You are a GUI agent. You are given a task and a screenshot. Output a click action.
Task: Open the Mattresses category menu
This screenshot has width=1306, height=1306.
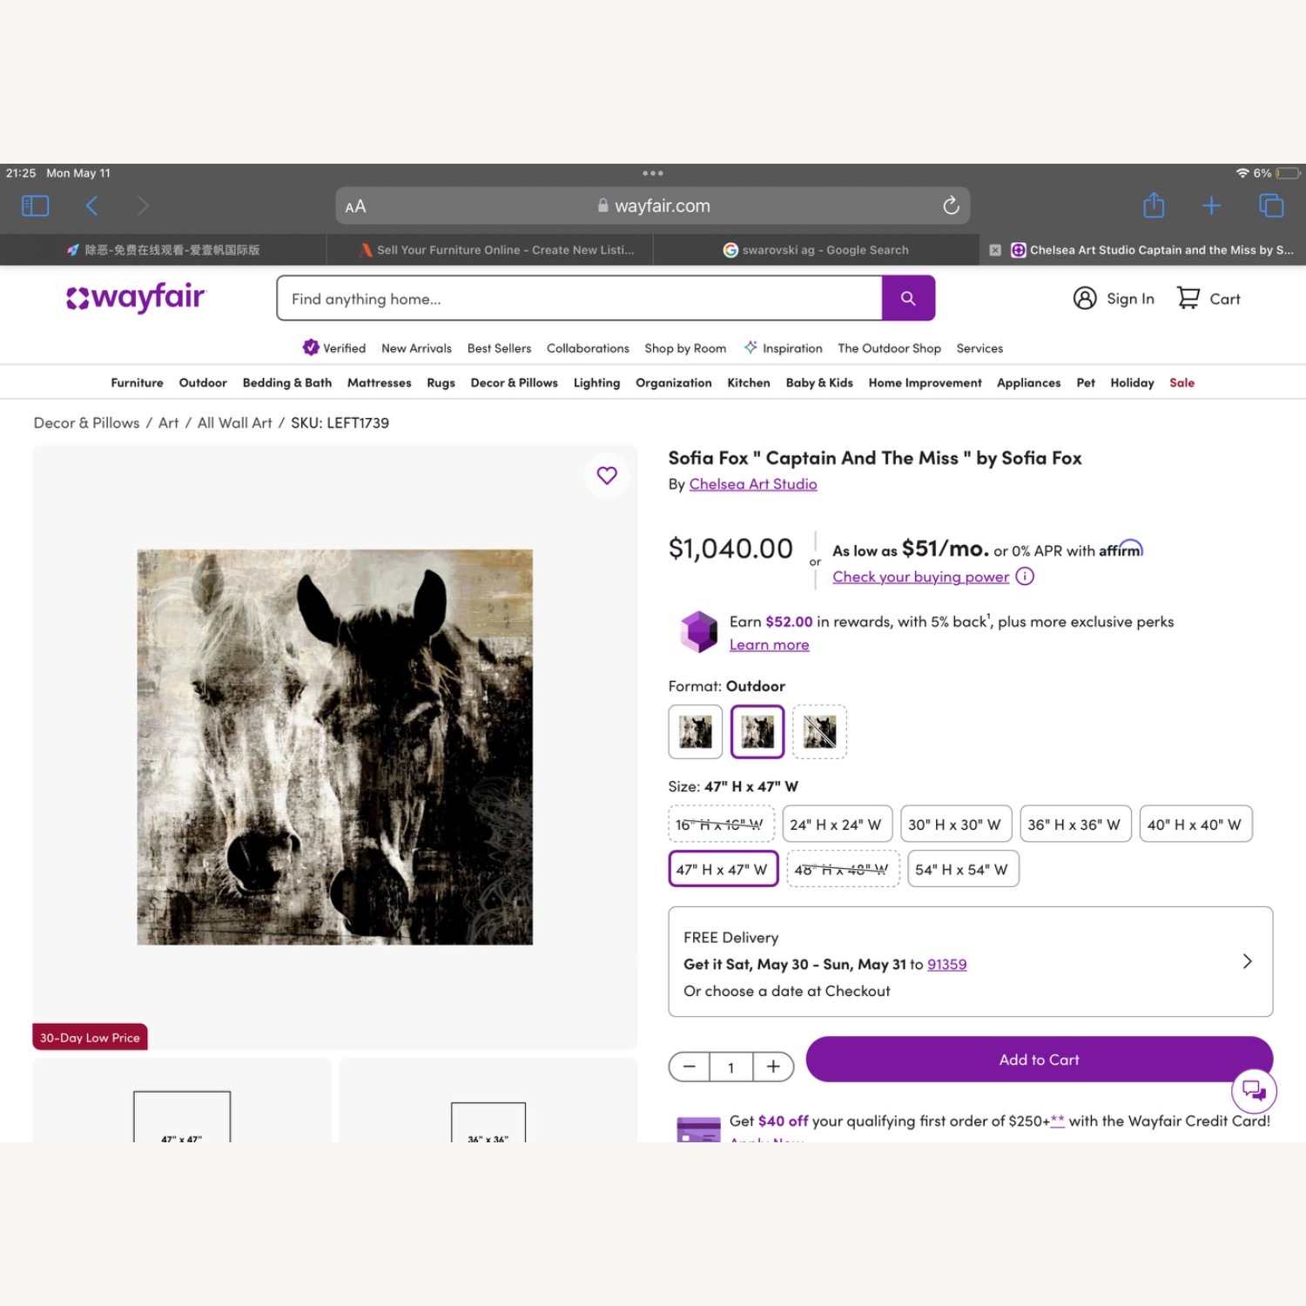point(380,383)
